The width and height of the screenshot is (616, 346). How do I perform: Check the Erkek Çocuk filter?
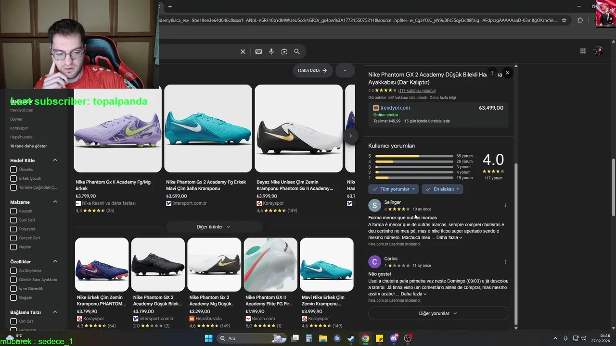tap(13, 178)
